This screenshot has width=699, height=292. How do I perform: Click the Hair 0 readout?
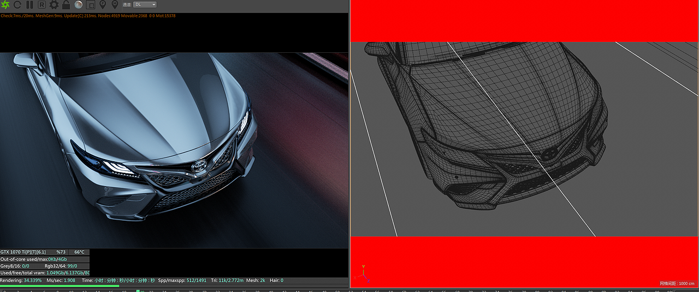pos(276,281)
